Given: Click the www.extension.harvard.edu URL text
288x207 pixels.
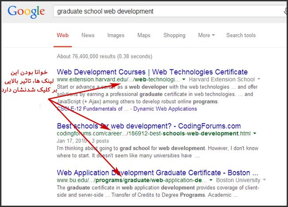Looking at the screenshot, I should click(x=118, y=80).
